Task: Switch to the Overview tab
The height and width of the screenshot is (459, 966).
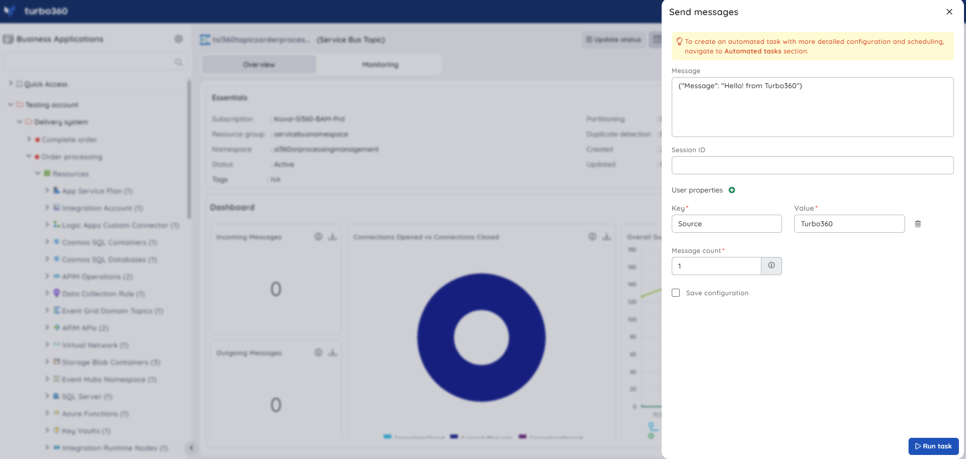Action: (259, 64)
